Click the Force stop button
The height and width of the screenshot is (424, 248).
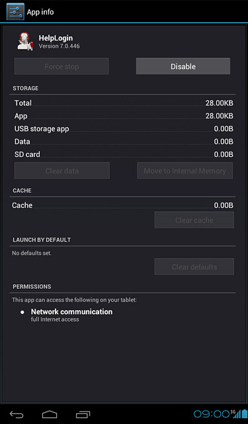[x=62, y=66]
